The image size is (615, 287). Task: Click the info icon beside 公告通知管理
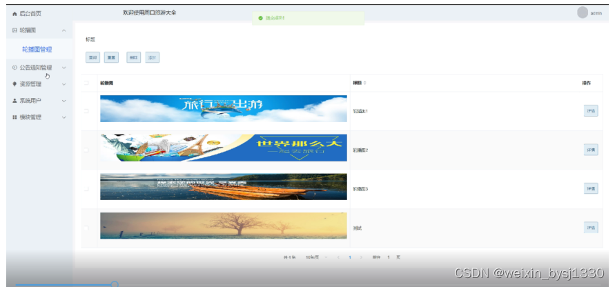[x=15, y=68]
